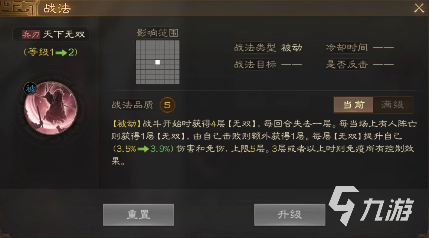Click the 是否反击 field
This screenshot has width=429, height=238.
click(x=360, y=65)
